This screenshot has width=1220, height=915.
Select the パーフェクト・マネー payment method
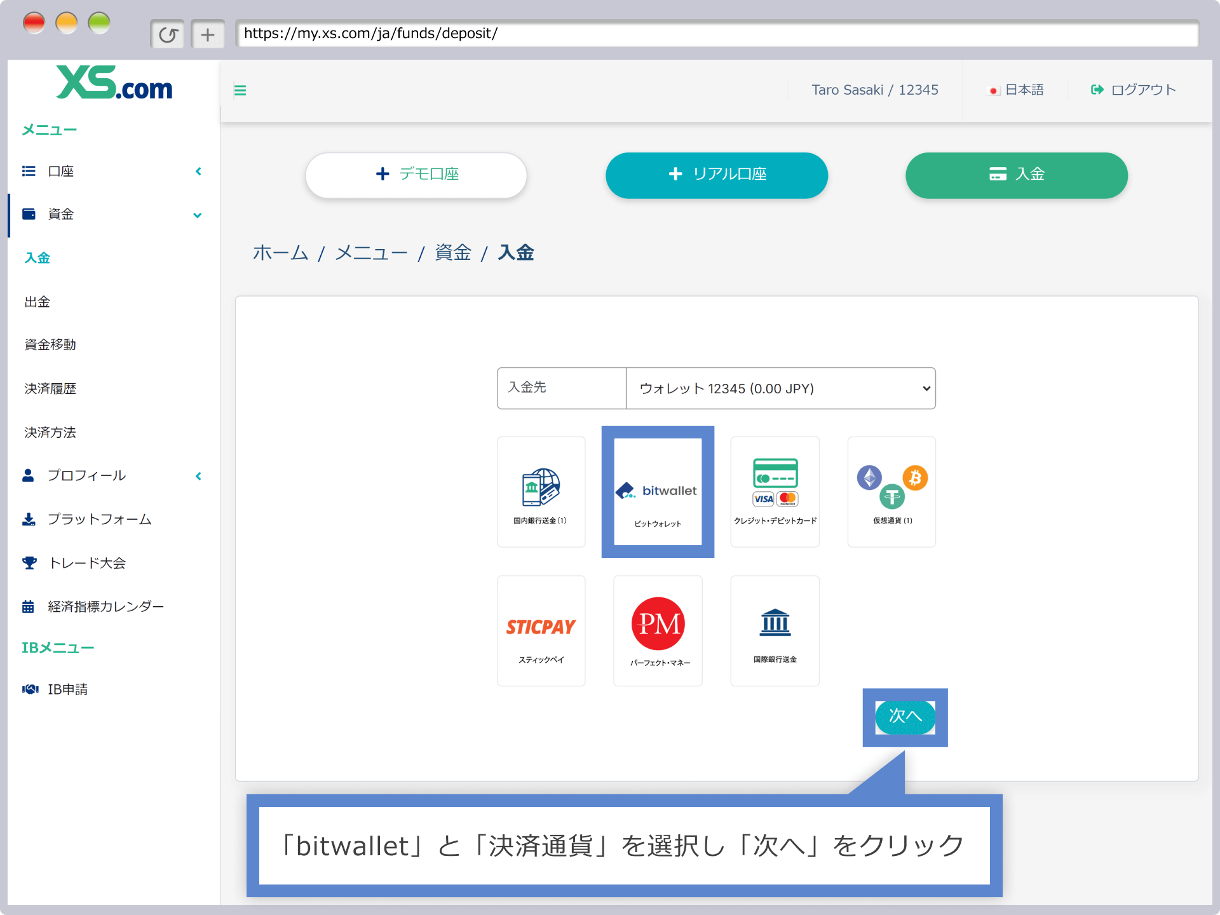(658, 630)
